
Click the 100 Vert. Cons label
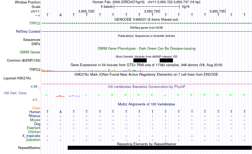[x=15, y=93]
